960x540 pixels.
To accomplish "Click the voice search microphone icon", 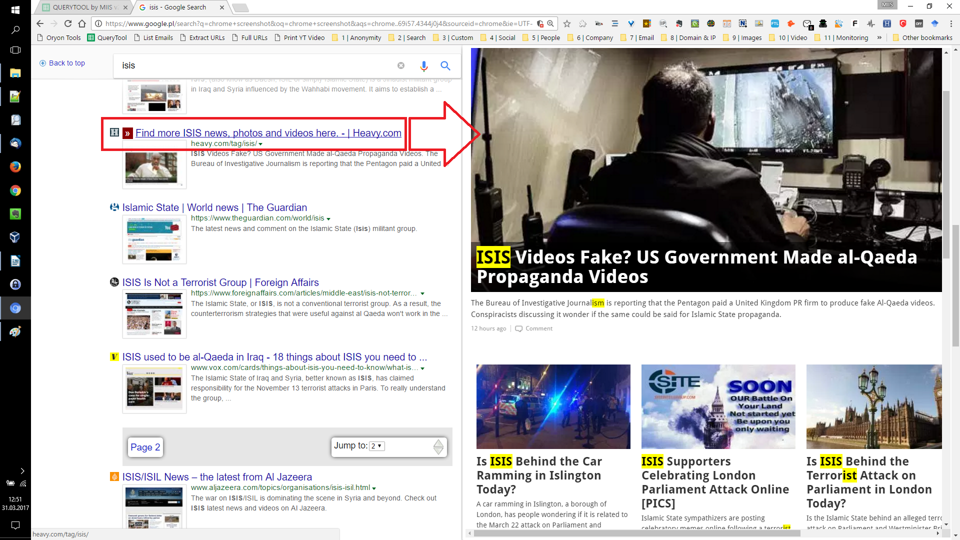I will [x=423, y=65].
